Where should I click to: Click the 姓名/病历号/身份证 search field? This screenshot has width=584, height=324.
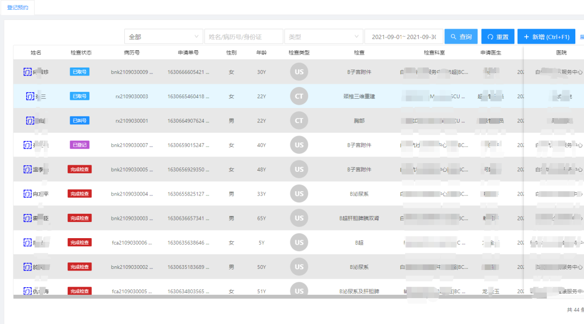click(243, 37)
